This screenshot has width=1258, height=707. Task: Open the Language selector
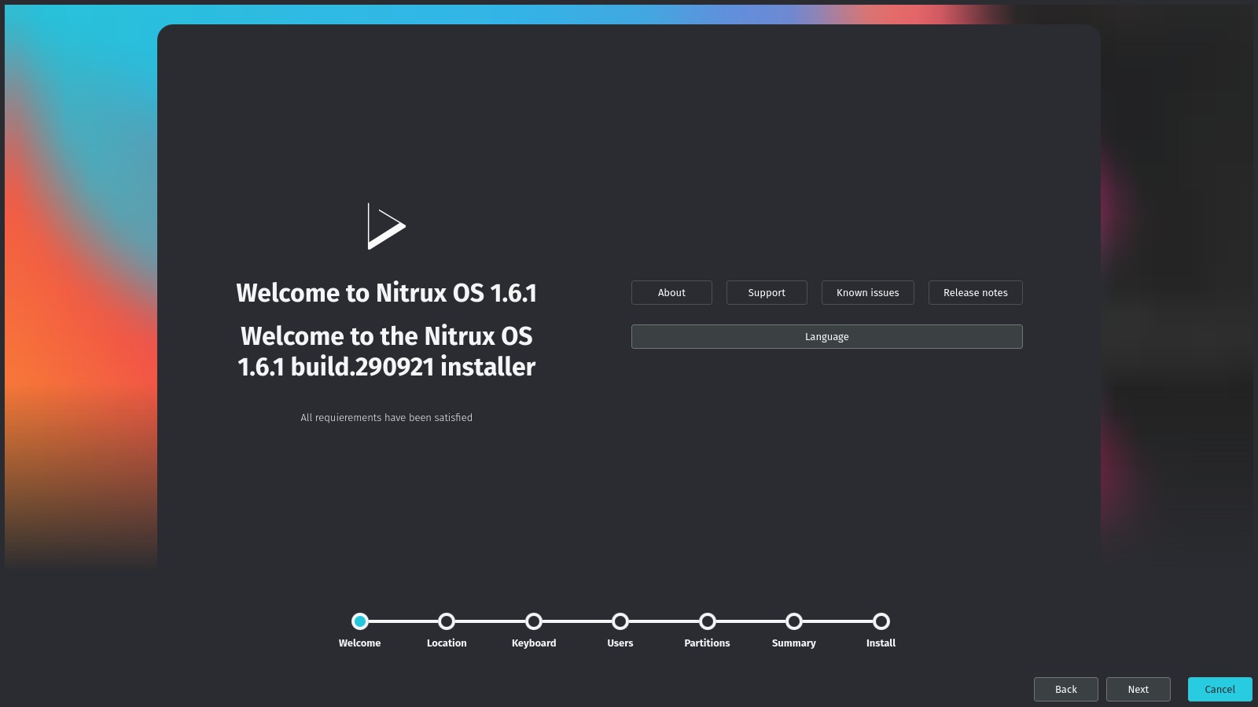[x=826, y=336]
